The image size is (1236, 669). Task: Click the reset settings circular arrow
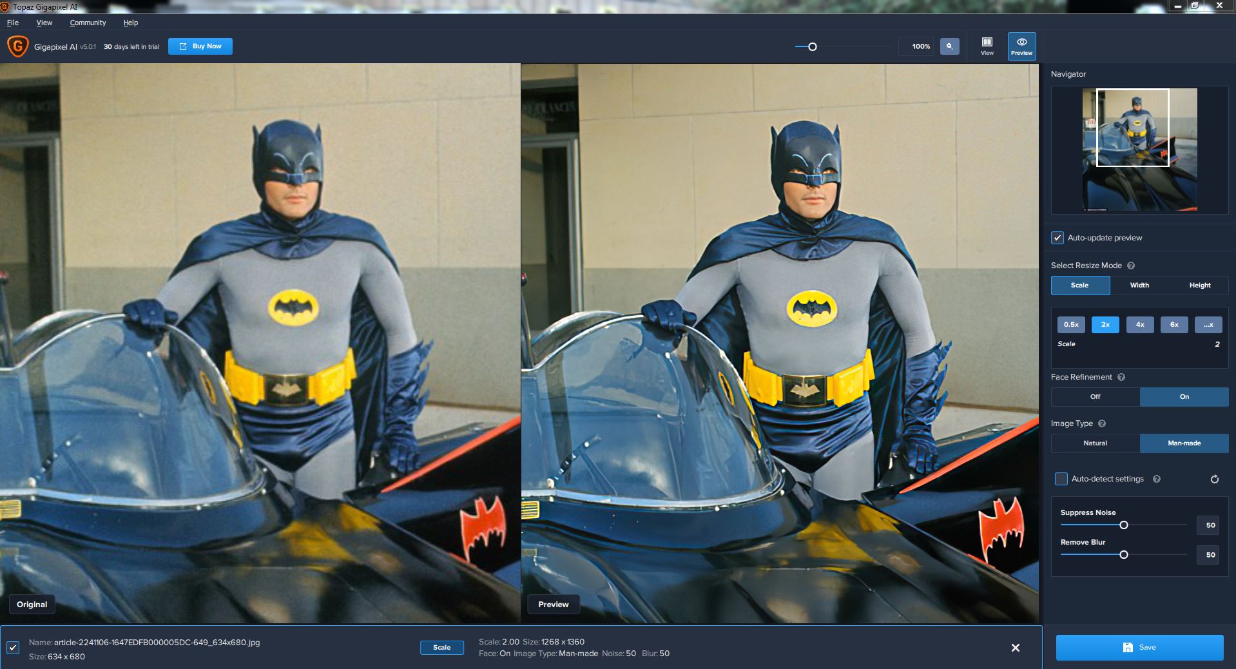pyautogui.click(x=1215, y=479)
